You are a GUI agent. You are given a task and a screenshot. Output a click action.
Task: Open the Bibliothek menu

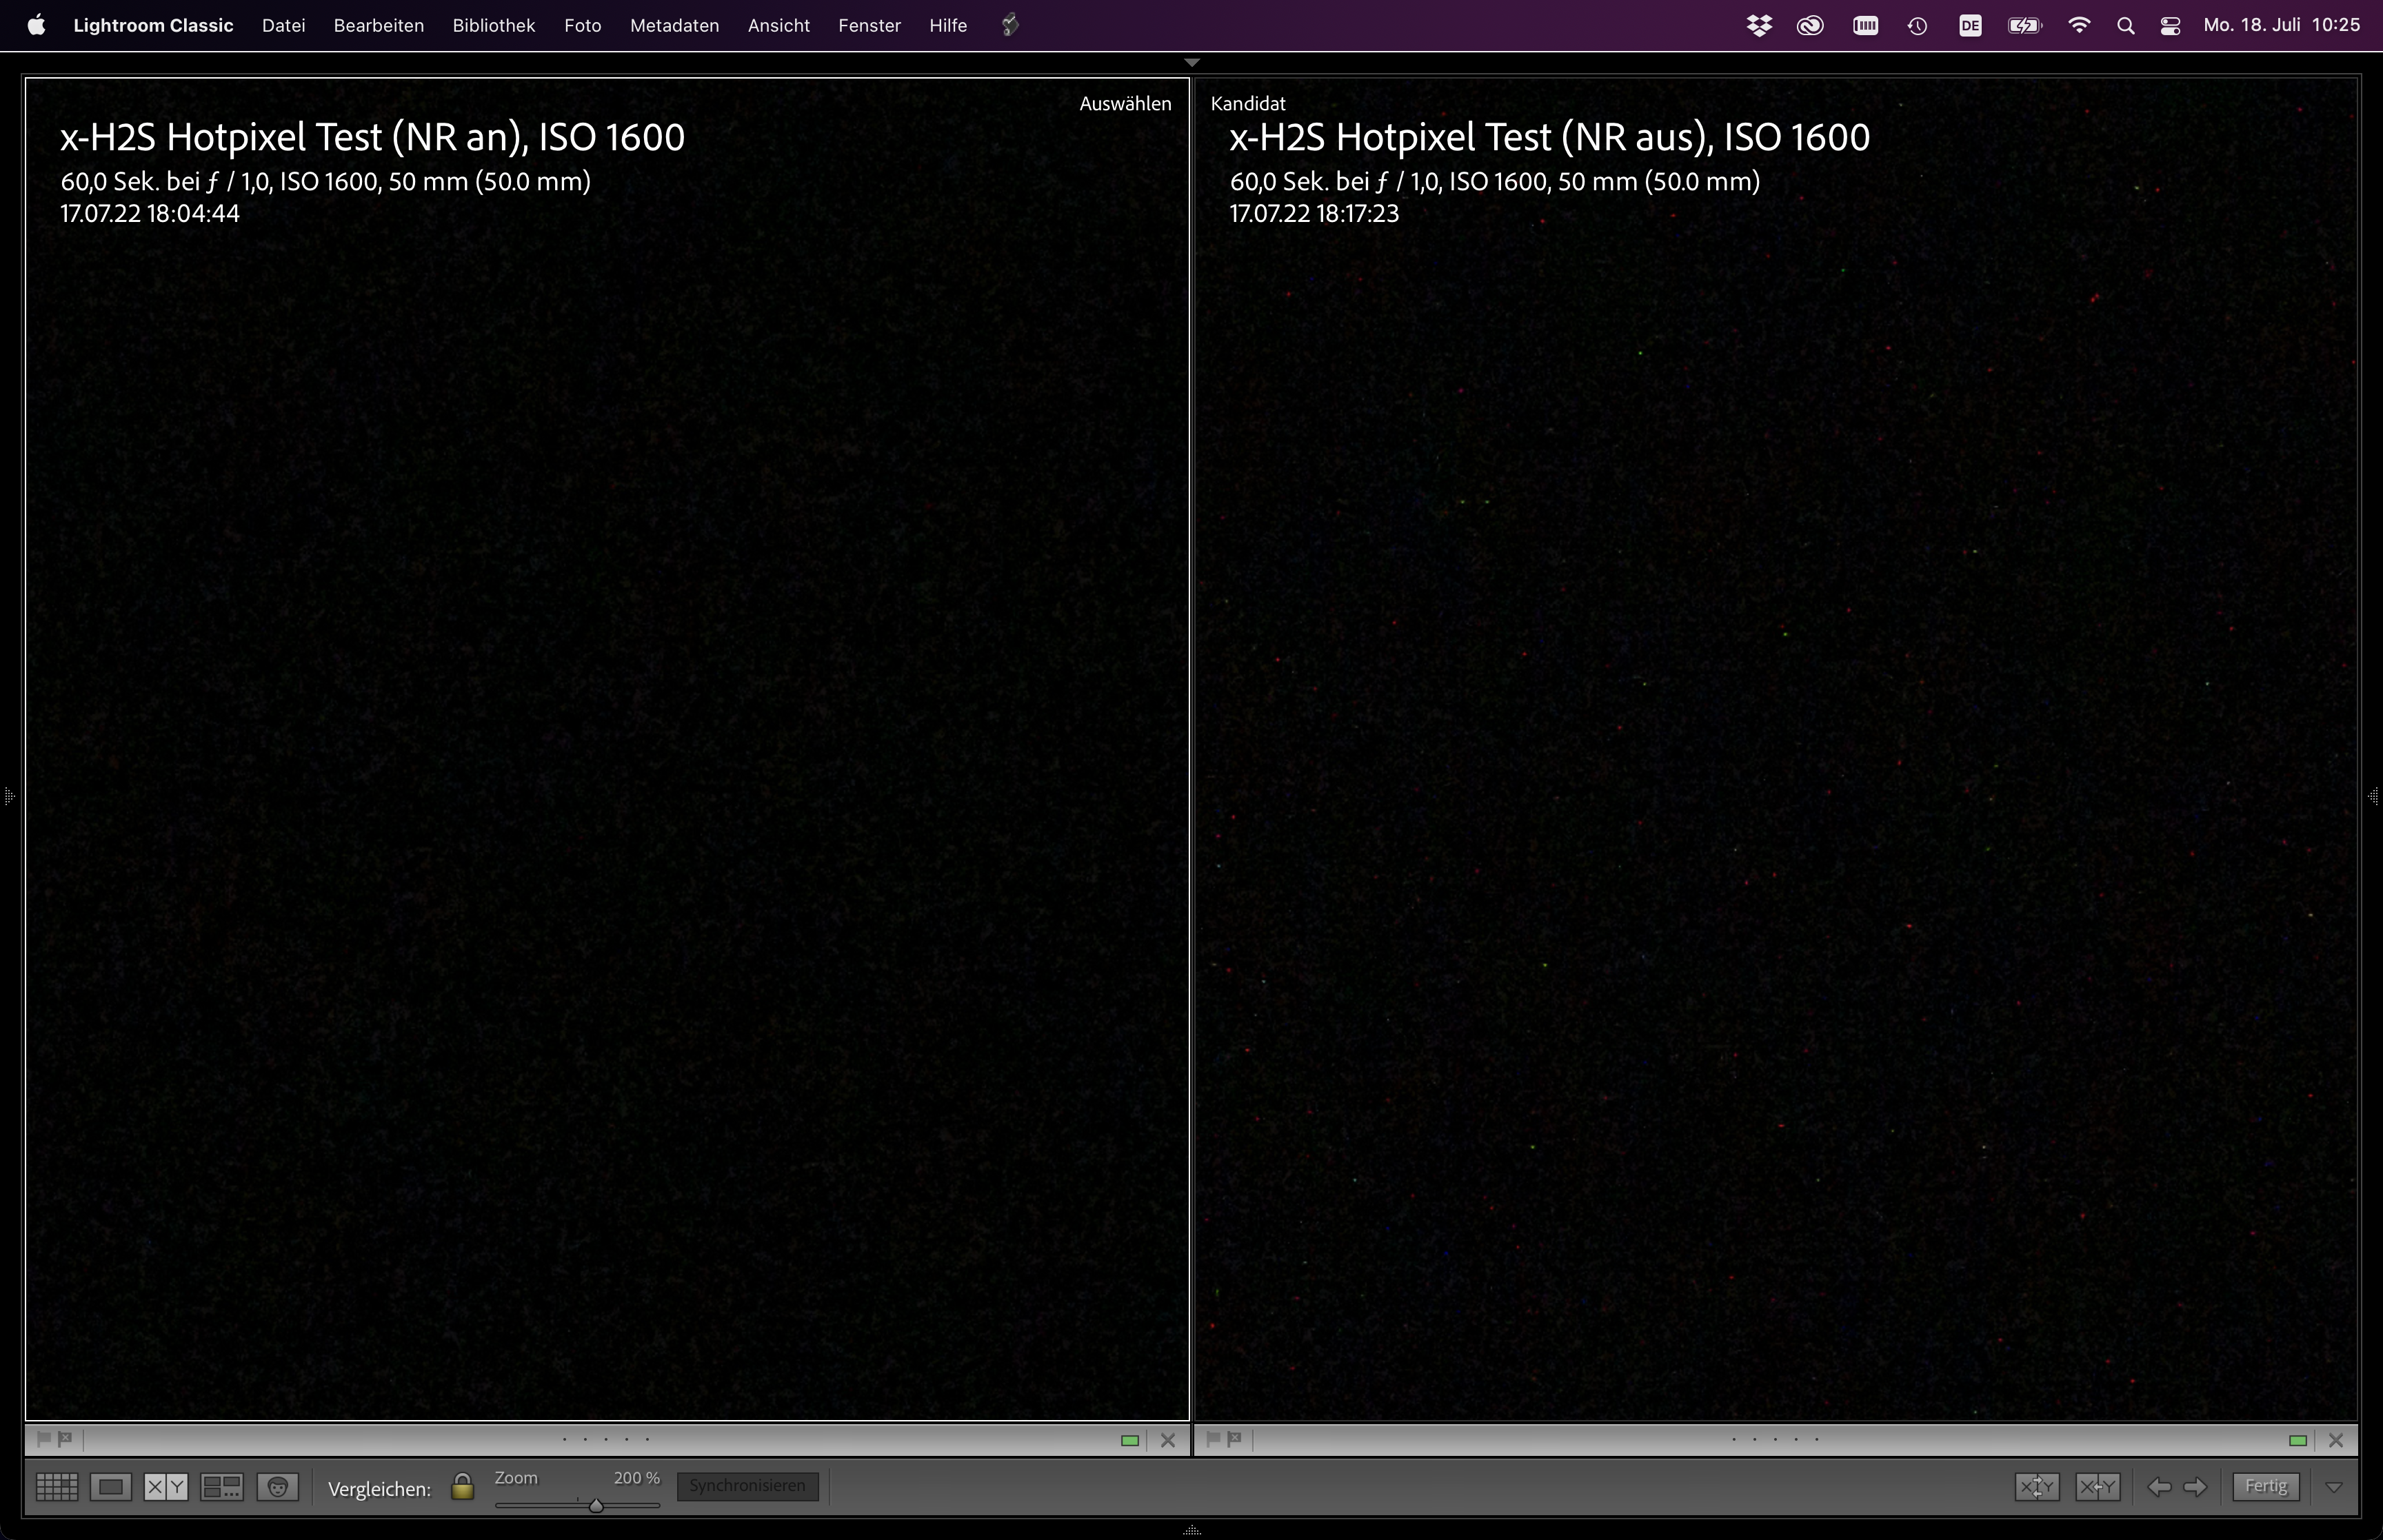coord(494,25)
